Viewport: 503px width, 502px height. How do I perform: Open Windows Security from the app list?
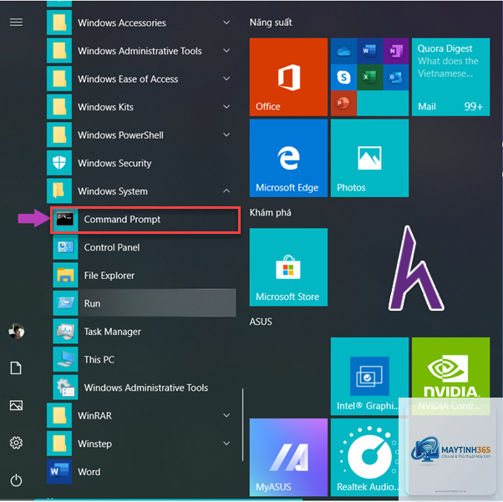[x=141, y=163]
